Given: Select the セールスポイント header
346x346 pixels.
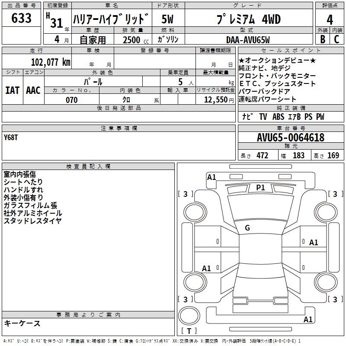Looking at the screenshot, I should [291, 50].
